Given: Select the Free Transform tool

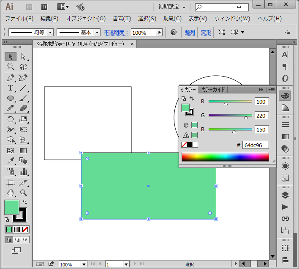Looking at the screenshot, I should coord(23,129).
